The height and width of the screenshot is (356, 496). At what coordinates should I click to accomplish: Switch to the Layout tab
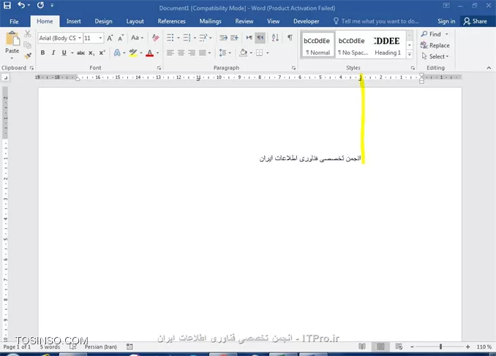[135, 21]
